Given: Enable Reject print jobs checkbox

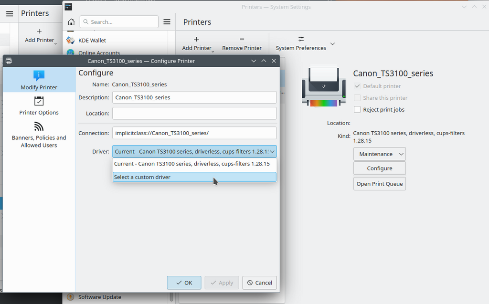Looking at the screenshot, I should pos(357,110).
